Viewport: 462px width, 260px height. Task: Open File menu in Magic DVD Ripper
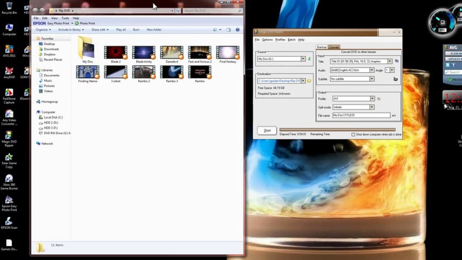257,40
